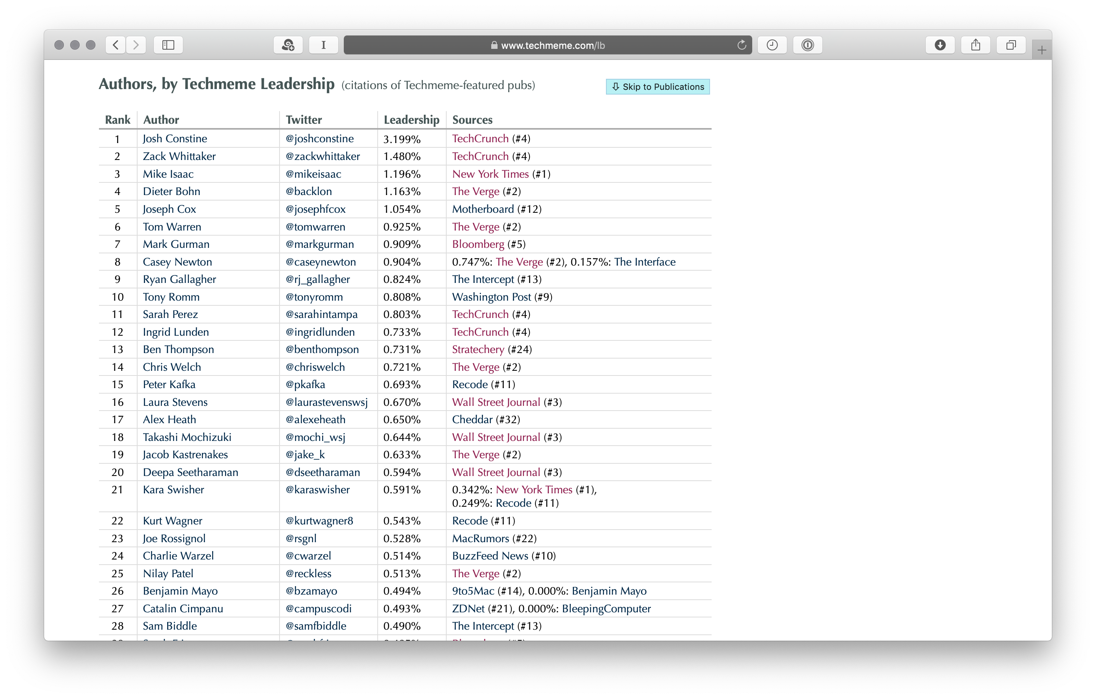The image size is (1096, 699).
Task: Open Joseph Cox author link
Action: [x=169, y=209]
